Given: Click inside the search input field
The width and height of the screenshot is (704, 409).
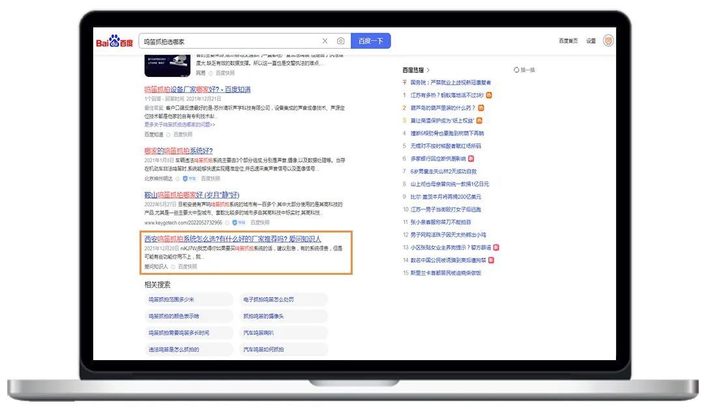Looking at the screenshot, I should click(x=228, y=41).
